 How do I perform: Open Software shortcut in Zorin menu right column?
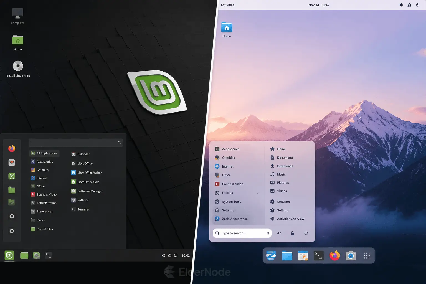click(280, 202)
